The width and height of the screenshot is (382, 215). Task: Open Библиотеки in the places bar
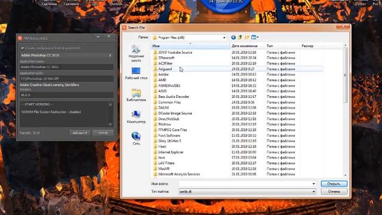click(136, 96)
